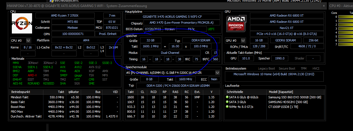Click the 65 W TDP value
353x131 pixels.
click(x=112, y=22)
